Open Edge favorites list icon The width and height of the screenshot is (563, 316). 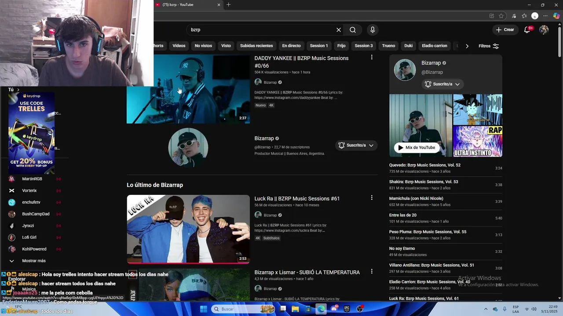524,16
